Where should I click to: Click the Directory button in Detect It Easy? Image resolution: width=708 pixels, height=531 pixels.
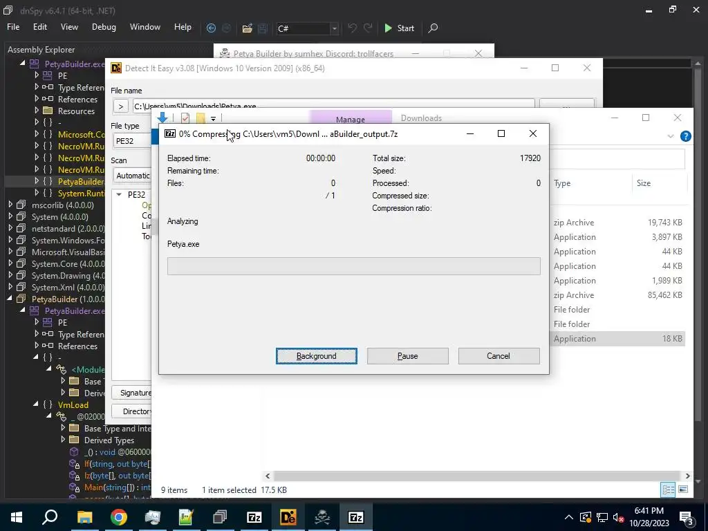[132, 411]
